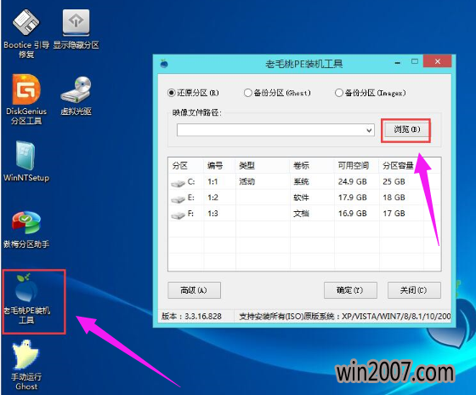Expand the image file path dropdown
This screenshot has width=476, height=395.
[369, 130]
